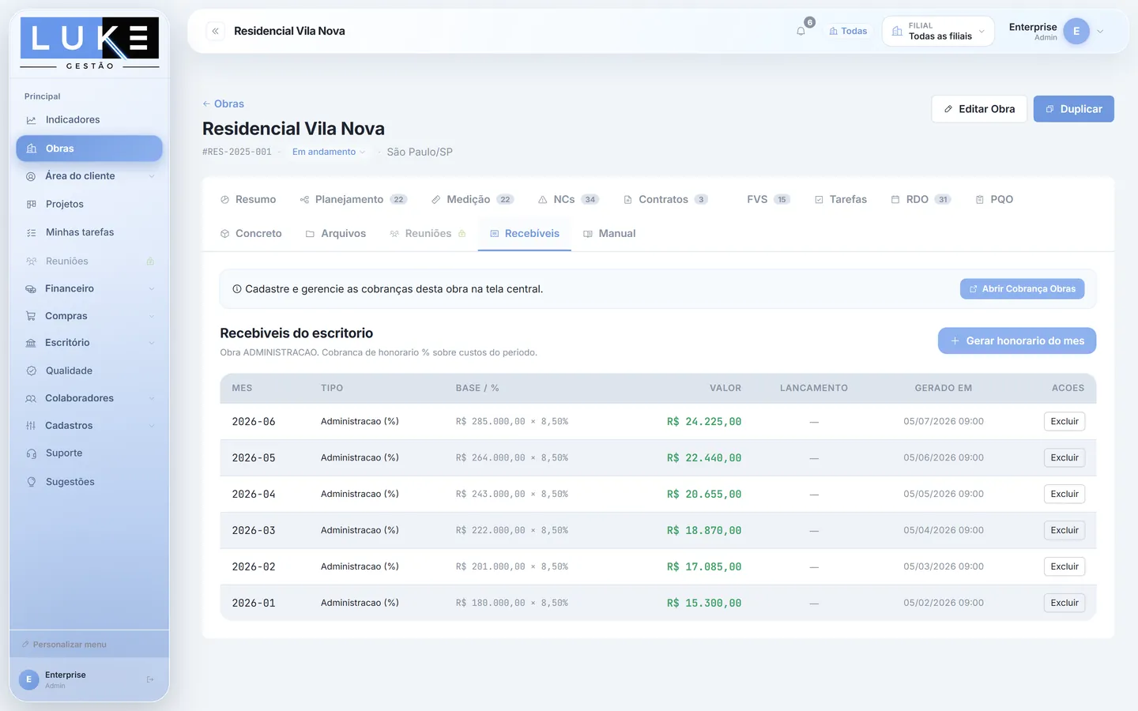Screen dimensions: 1138x711
Task: Open the Em andamento status dropdown
Action: pos(329,152)
